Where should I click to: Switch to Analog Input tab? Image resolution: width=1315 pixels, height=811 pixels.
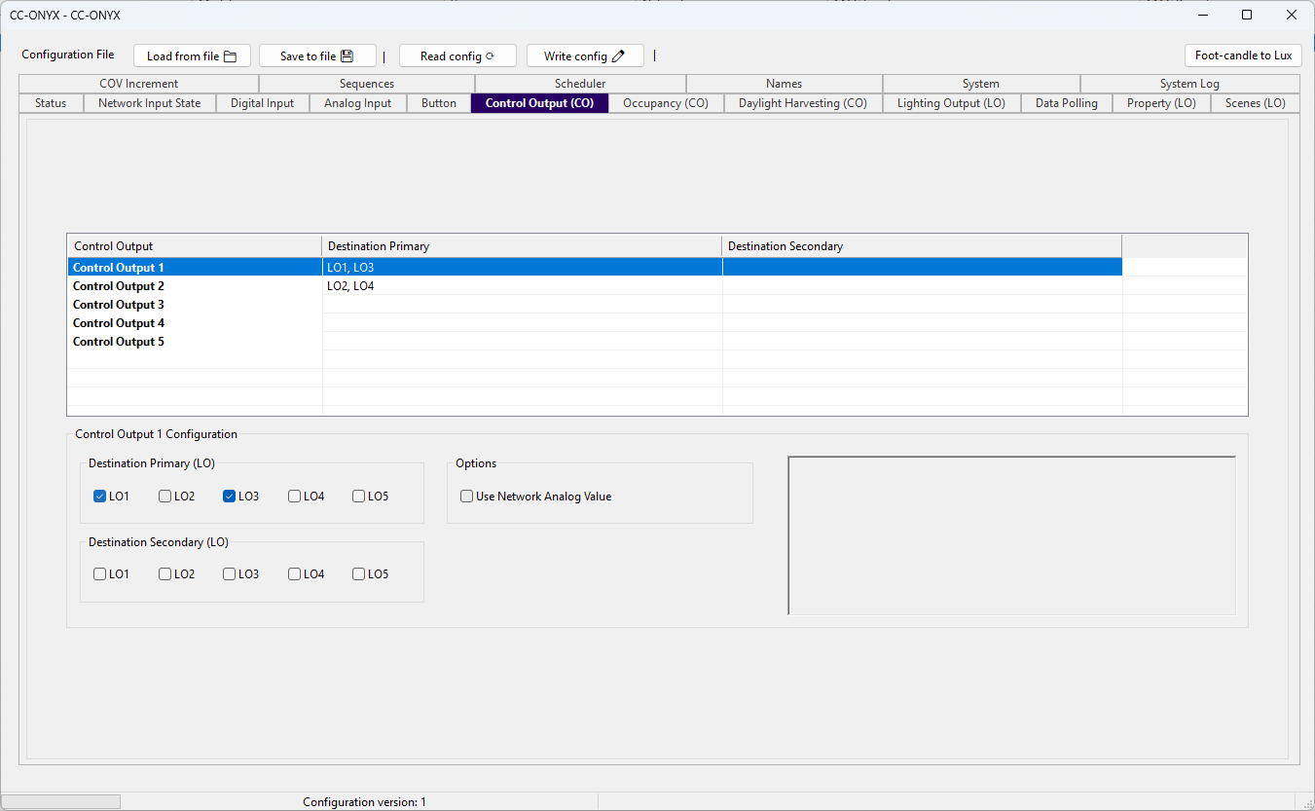(x=358, y=103)
